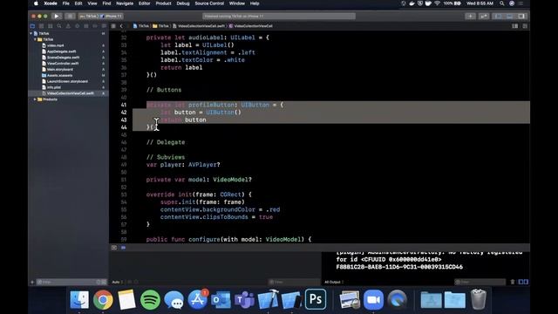Expand the Products folder

click(x=35, y=99)
